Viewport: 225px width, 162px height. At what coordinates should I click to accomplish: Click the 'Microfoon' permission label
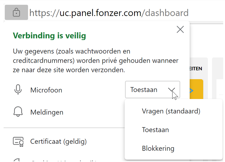click(x=46, y=90)
